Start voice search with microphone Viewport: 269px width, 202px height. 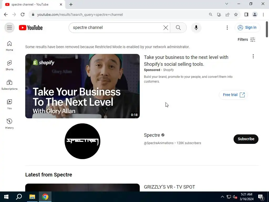[x=196, y=27]
